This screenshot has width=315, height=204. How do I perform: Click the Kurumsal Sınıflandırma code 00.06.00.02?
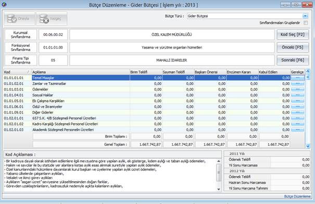click(x=53, y=34)
